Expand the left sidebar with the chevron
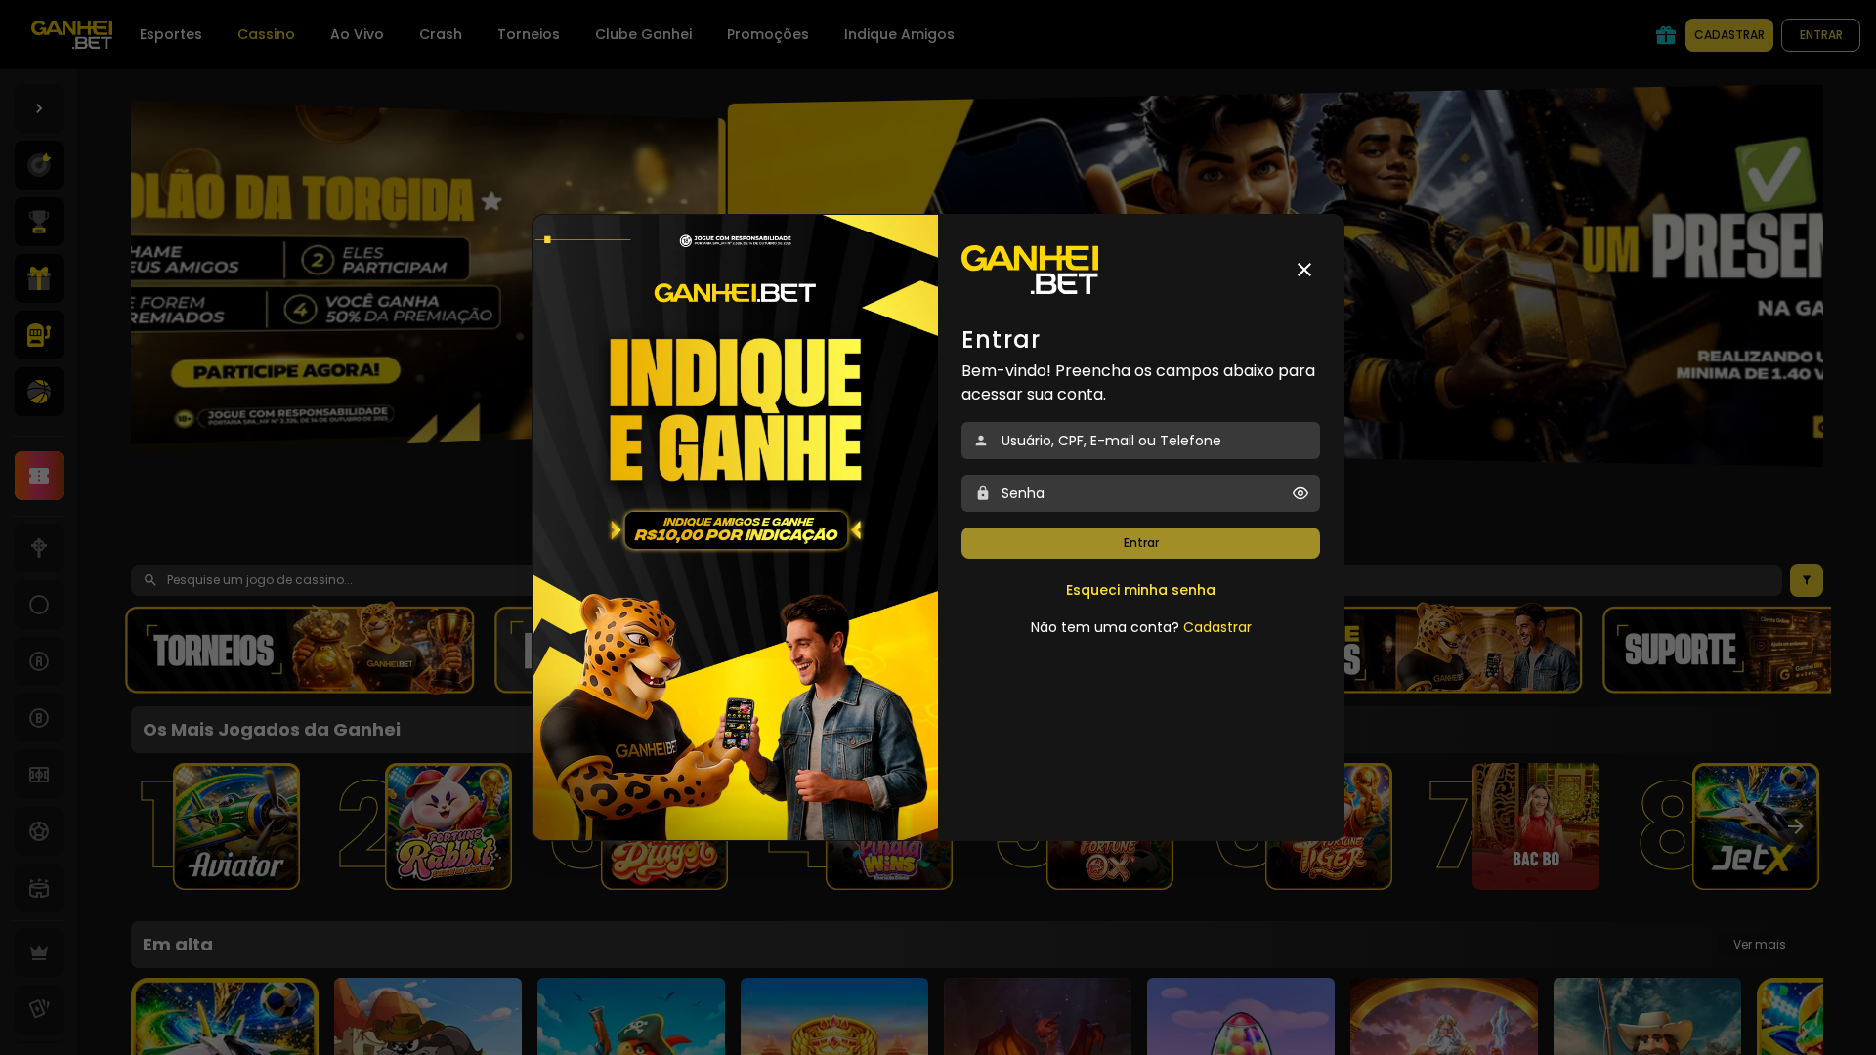The height and width of the screenshot is (1055, 1876). [39, 108]
